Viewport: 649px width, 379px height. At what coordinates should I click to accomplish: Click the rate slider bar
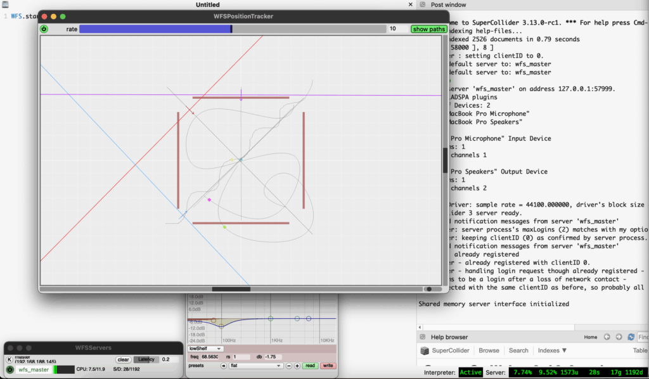coord(233,29)
